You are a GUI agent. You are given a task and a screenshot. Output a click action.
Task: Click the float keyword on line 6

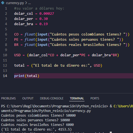point(30,34)
